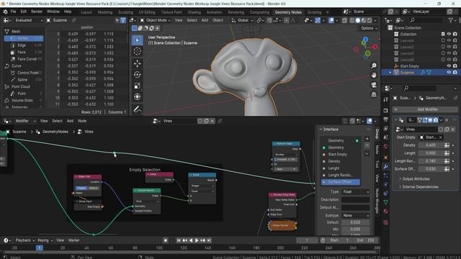Toggle LeavesA collection checkbox in outliner

click(x=443, y=40)
